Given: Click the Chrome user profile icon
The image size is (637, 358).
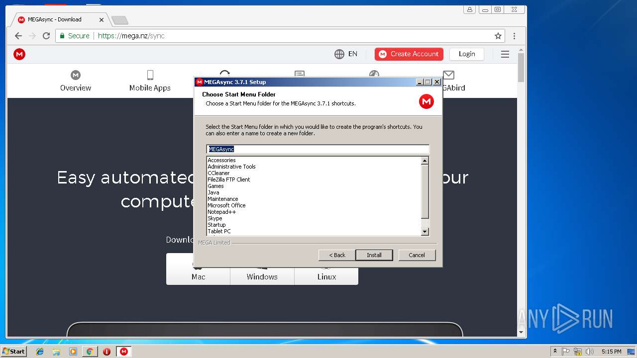Looking at the screenshot, I should coord(469,9).
